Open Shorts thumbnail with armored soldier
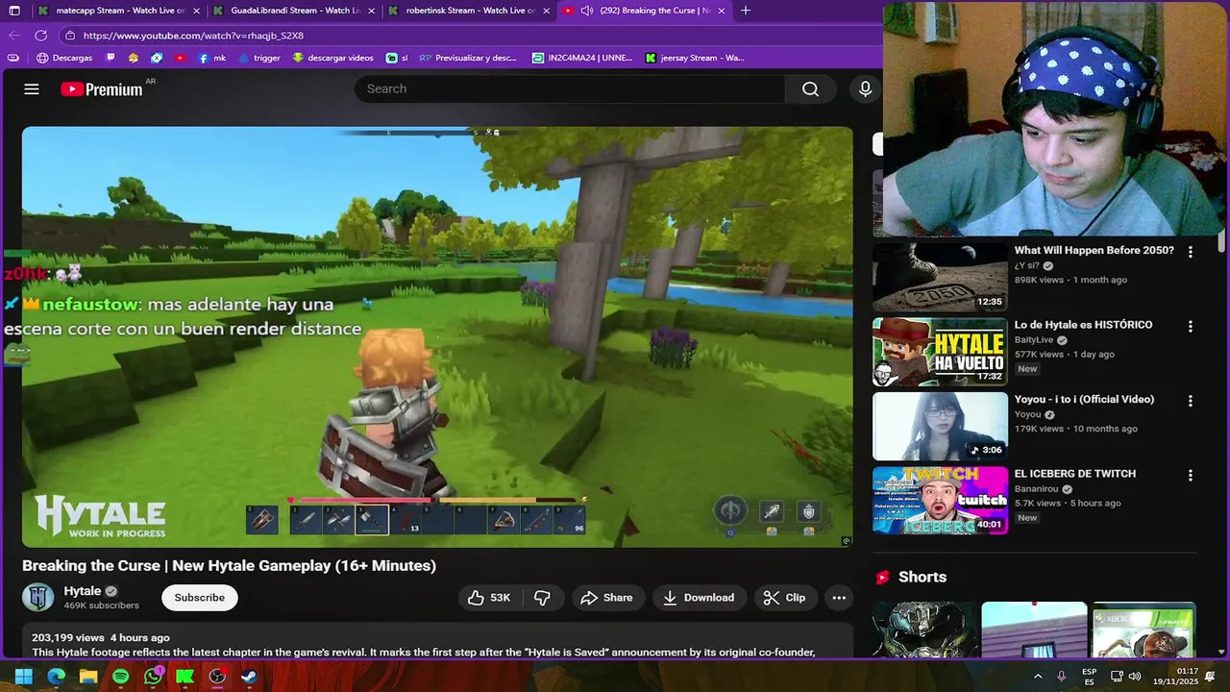 926,630
